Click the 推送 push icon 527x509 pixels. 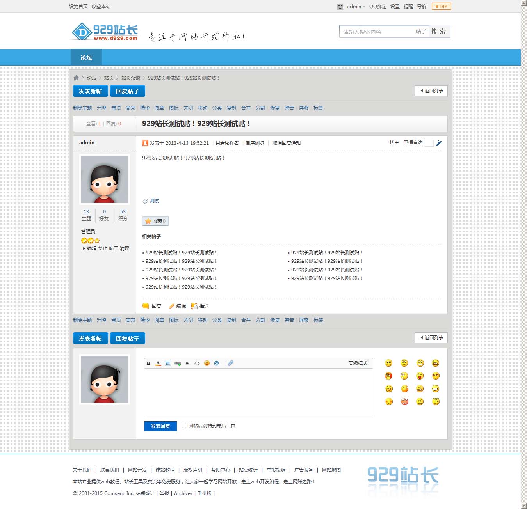click(194, 306)
